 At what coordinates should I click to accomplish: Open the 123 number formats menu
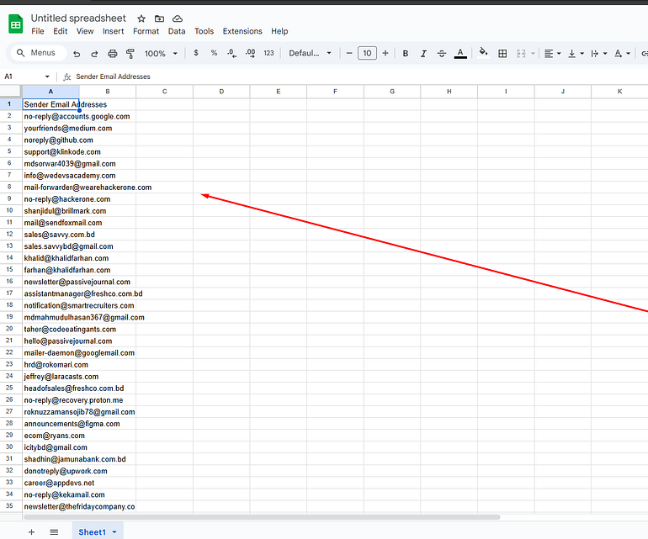268,53
